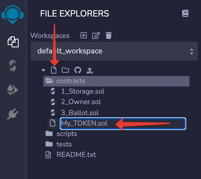Screen dimensions: 201x179
Task: Expand the tests folder
Action: [64, 144]
